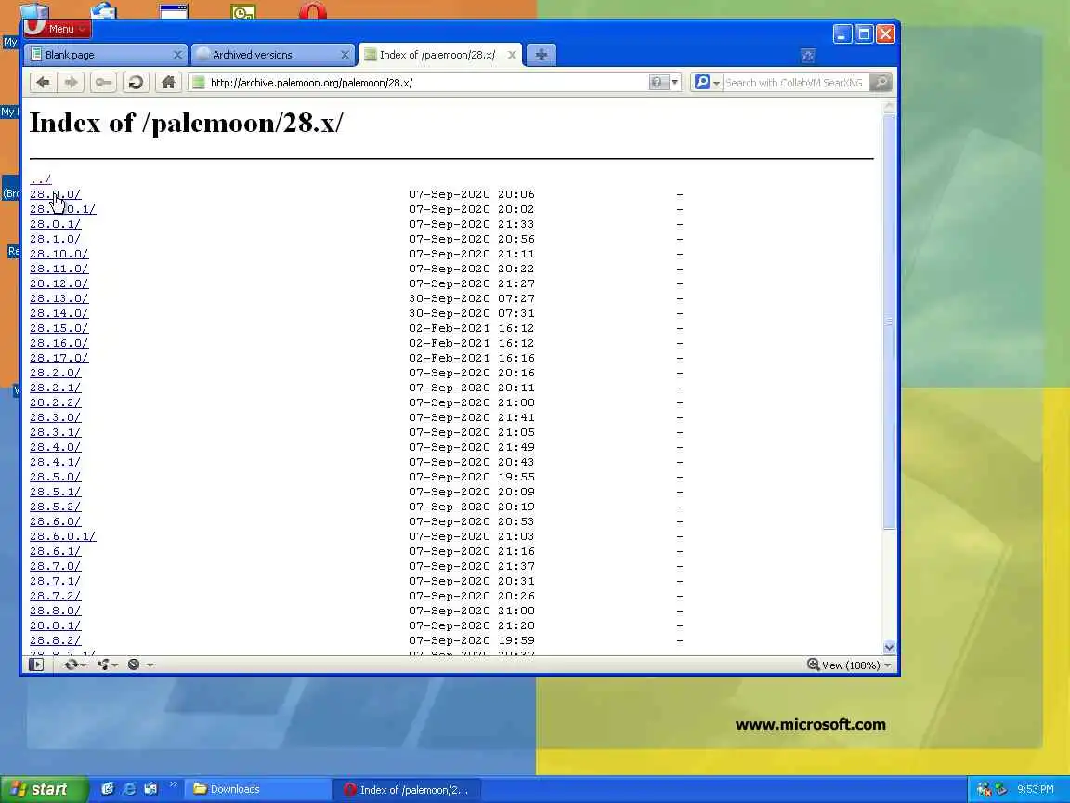
Task: Open the 28.2.2/ folder link
Action: [56, 402]
